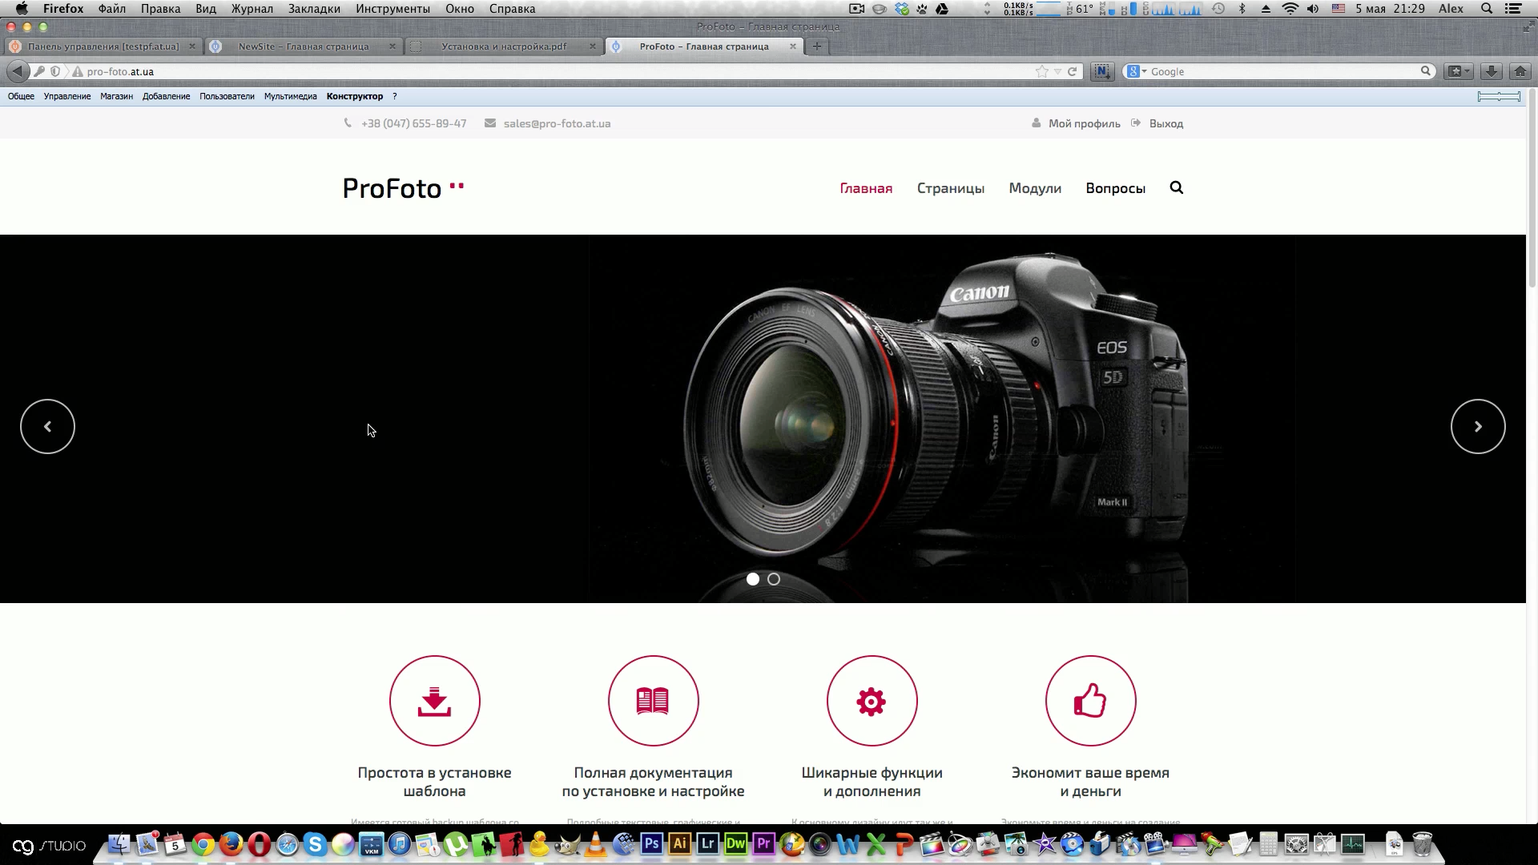Open new tab with plus button
Image resolution: width=1538 pixels, height=865 pixels.
[816, 46]
